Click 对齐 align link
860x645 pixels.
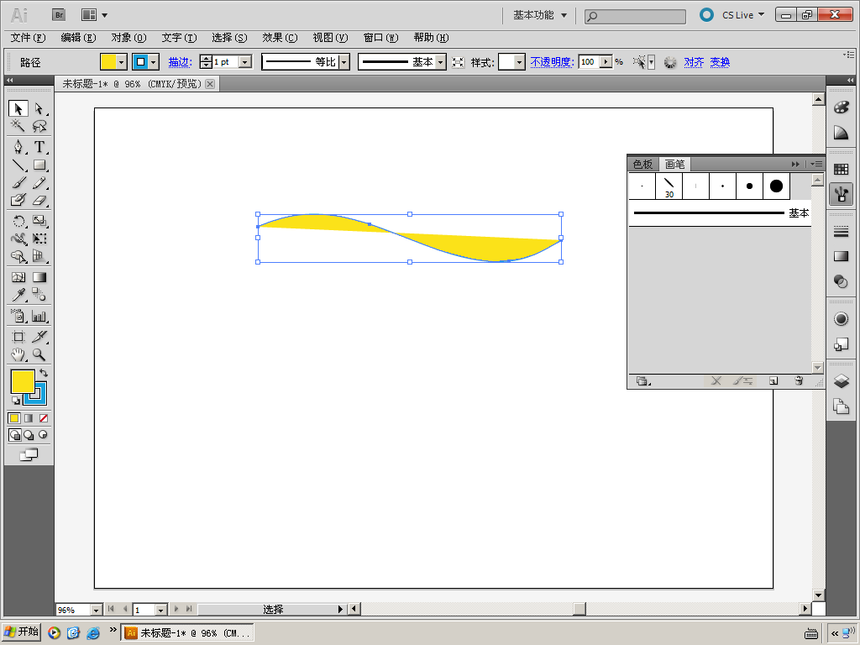coord(693,62)
